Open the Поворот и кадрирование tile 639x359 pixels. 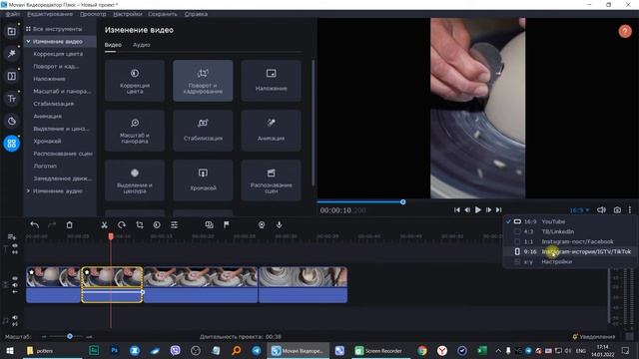[x=203, y=81]
